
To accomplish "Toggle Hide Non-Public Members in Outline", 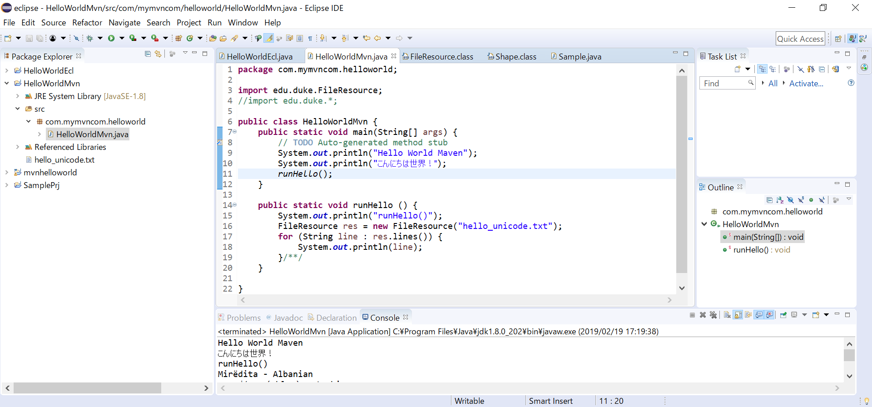I will point(811,200).
